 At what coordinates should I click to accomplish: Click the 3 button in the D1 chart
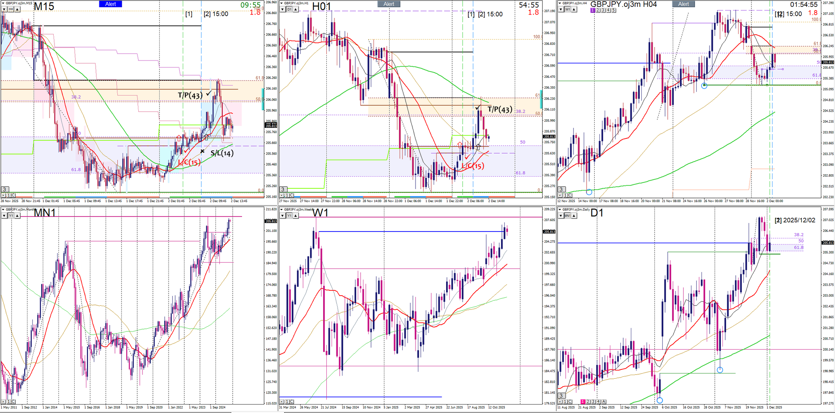(561, 396)
